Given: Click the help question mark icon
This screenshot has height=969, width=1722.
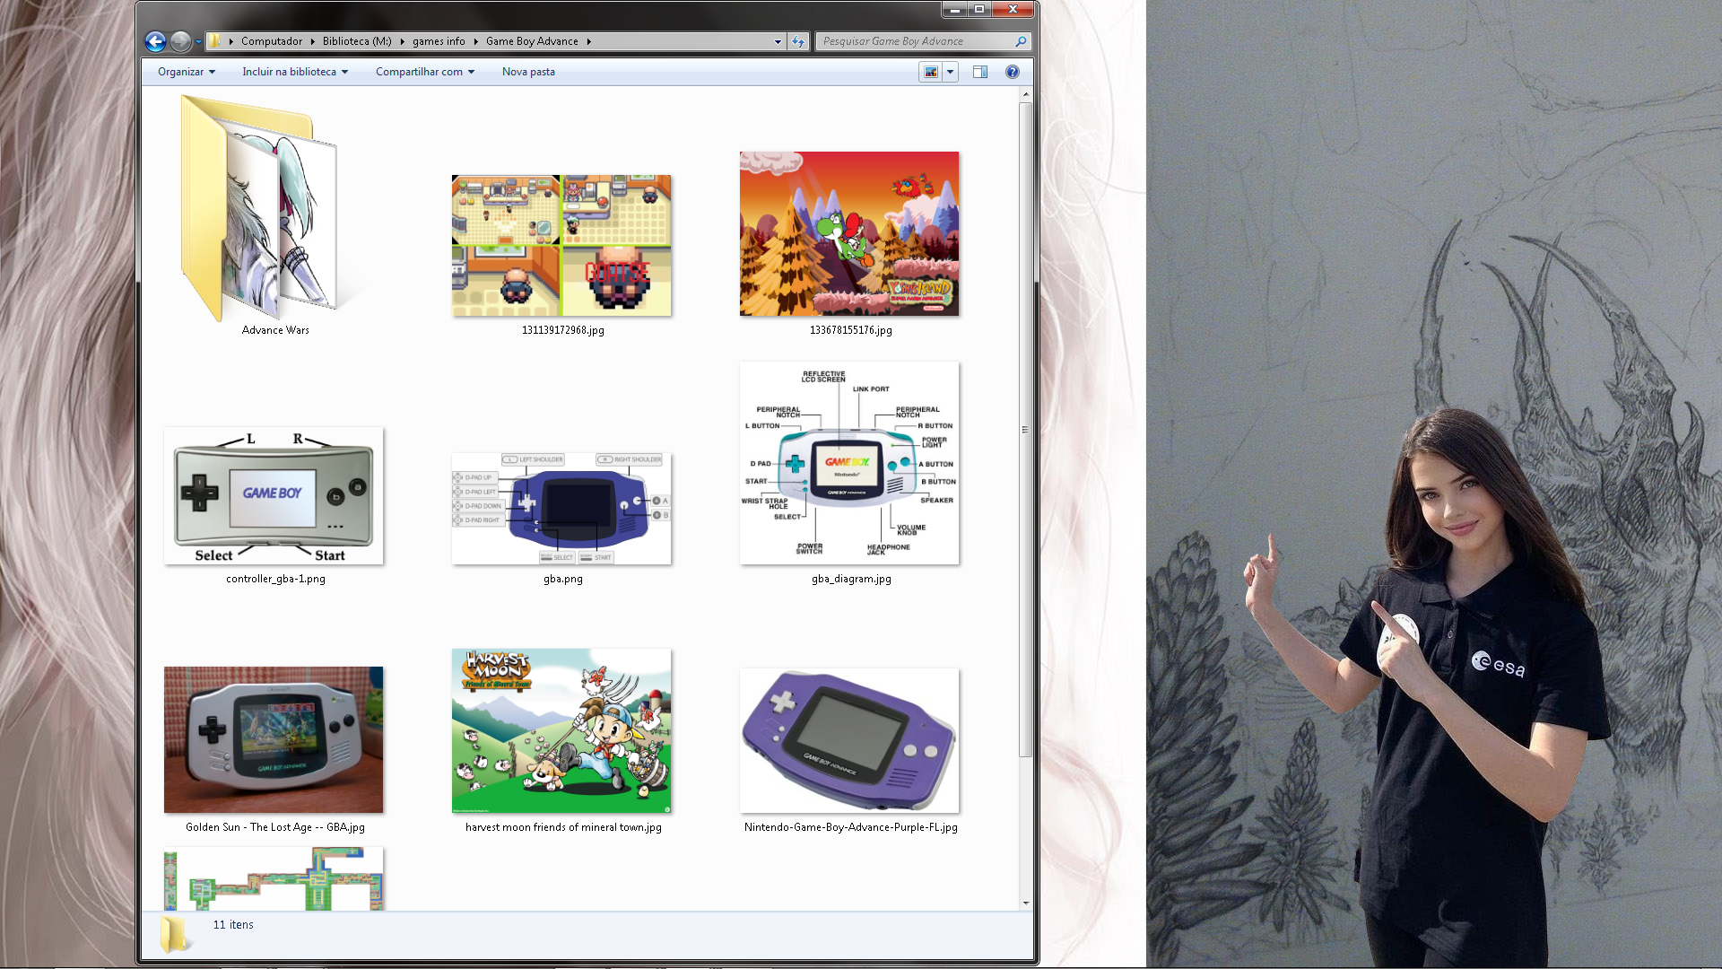Looking at the screenshot, I should point(1013,72).
